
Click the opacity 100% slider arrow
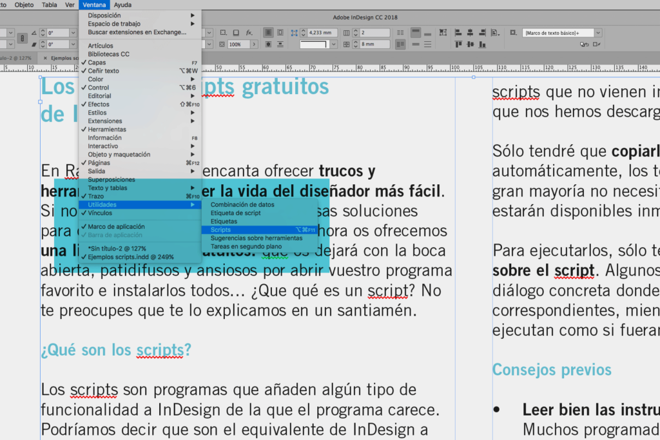(254, 44)
